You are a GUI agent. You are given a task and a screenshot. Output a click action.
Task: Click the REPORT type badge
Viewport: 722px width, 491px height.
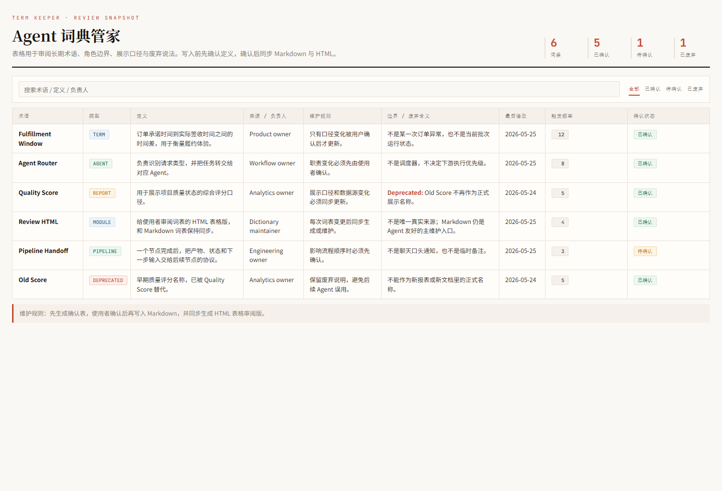pos(102,193)
